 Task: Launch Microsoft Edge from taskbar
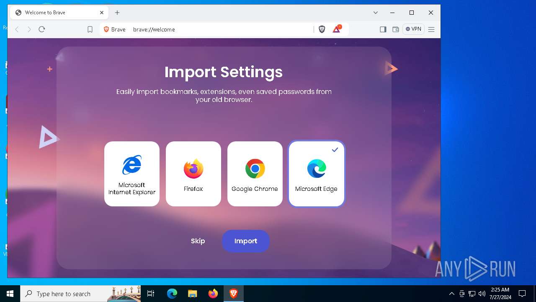coord(172,294)
